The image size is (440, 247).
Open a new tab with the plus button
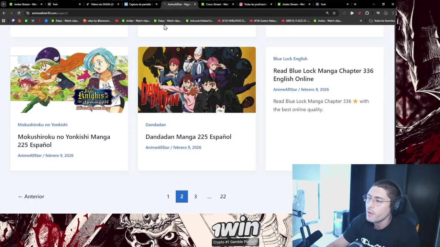click(x=355, y=4)
